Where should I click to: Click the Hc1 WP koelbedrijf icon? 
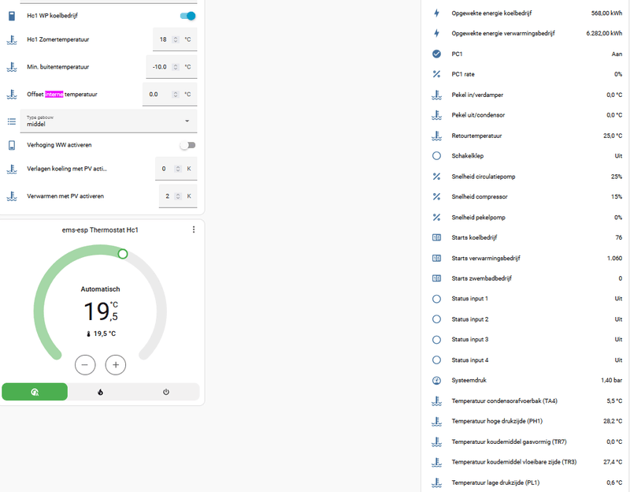click(x=12, y=16)
